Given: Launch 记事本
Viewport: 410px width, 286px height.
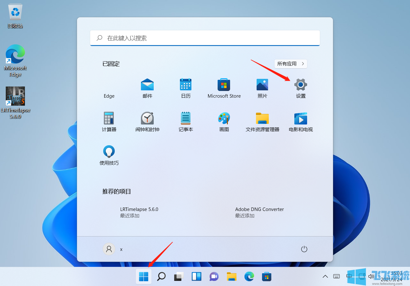Looking at the screenshot, I should (x=185, y=121).
